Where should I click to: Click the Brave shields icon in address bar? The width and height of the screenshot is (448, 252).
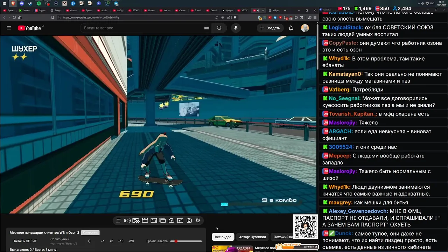[235, 17]
